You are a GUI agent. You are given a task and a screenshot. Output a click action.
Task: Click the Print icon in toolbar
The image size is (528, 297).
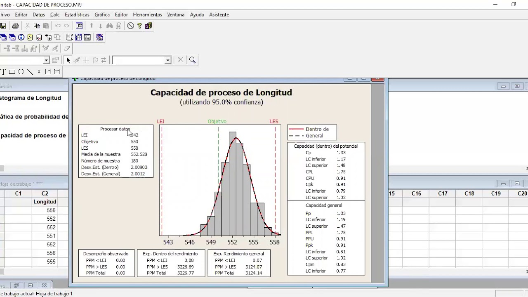tap(15, 26)
